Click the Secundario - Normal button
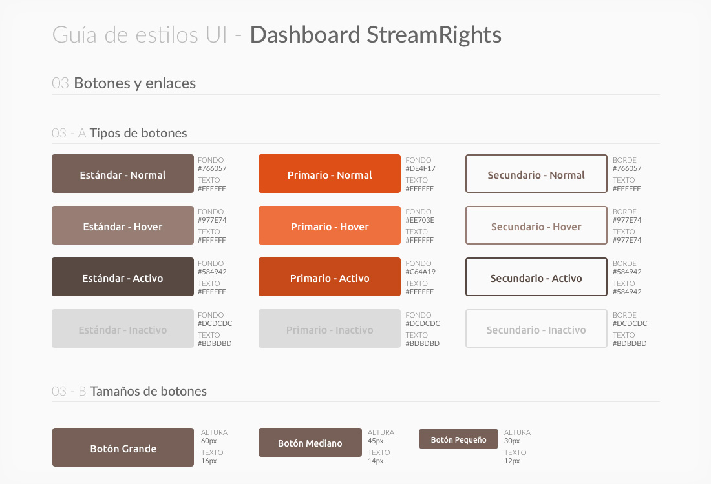The image size is (711, 484). pyautogui.click(x=536, y=174)
